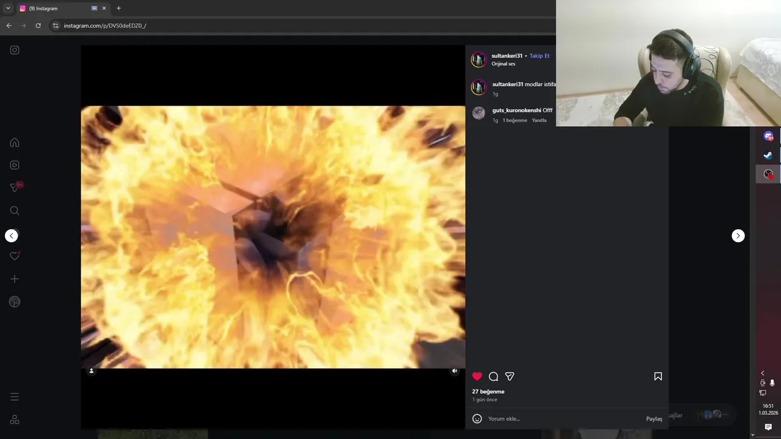Open profile avatar in sidebar
Image resolution: width=781 pixels, height=439 pixels.
coord(15,302)
